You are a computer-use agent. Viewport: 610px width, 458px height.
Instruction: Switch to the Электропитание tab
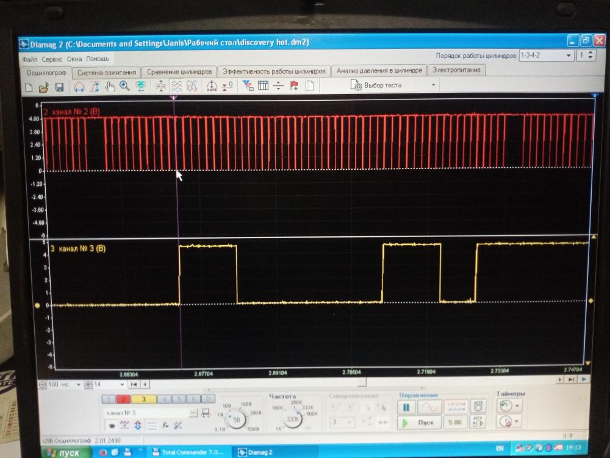coord(457,70)
